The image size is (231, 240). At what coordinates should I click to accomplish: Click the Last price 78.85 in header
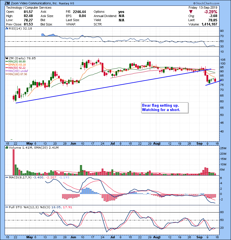click(x=213, y=20)
